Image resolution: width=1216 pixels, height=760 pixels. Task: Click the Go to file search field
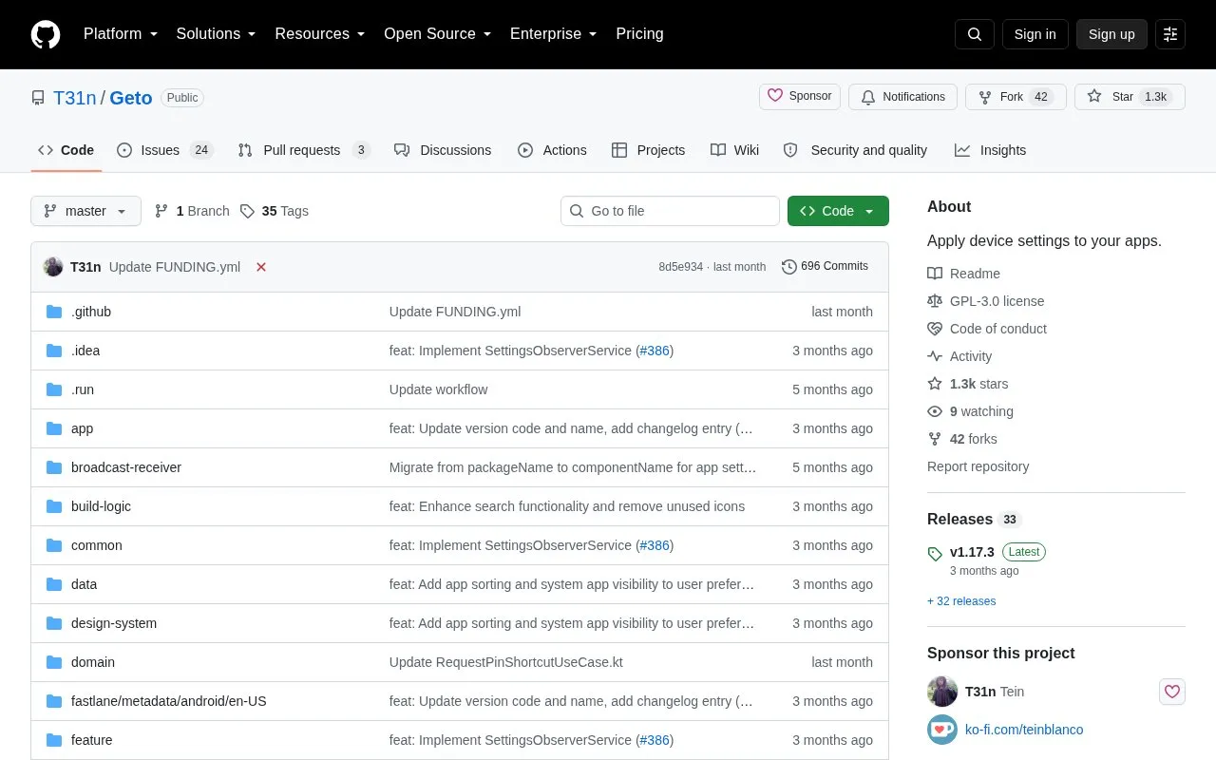[670, 211]
